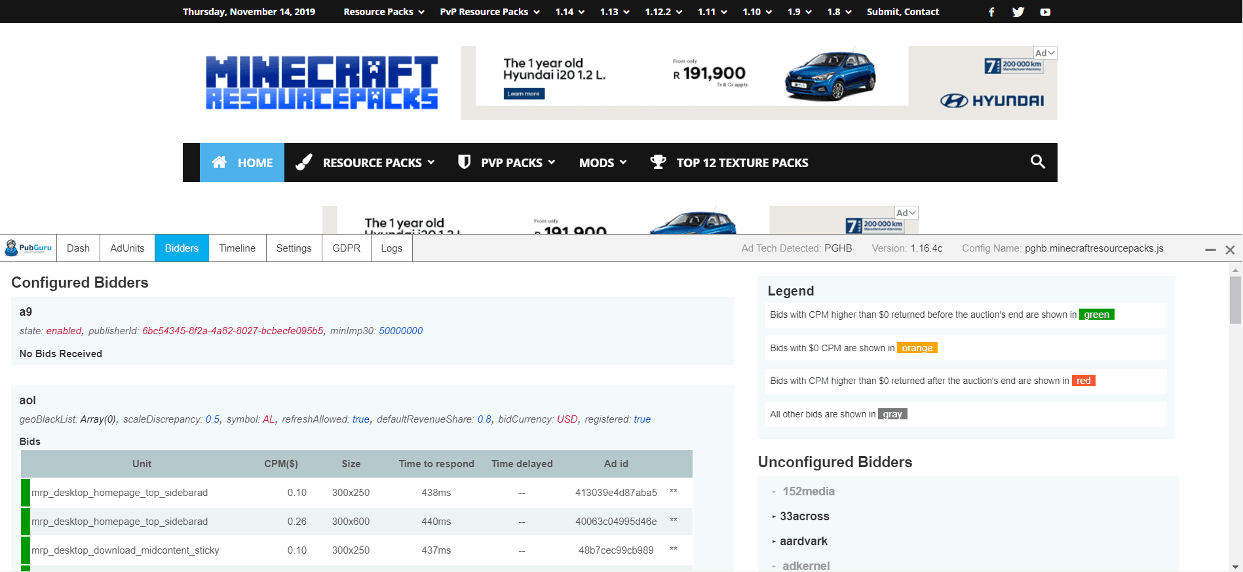Click Ad id 48b7cec99cb989

coord(616,550)
